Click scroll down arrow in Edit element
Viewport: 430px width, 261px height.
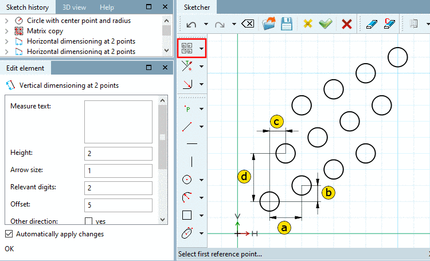[162, 220]
